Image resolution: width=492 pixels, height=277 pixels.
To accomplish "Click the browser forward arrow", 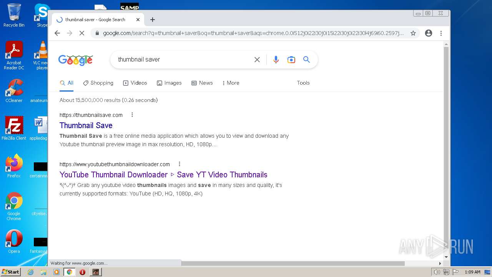I will click(x=70, y=33).
